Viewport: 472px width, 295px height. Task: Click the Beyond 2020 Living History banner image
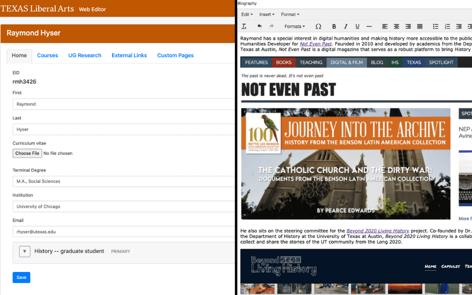(356, 272)
